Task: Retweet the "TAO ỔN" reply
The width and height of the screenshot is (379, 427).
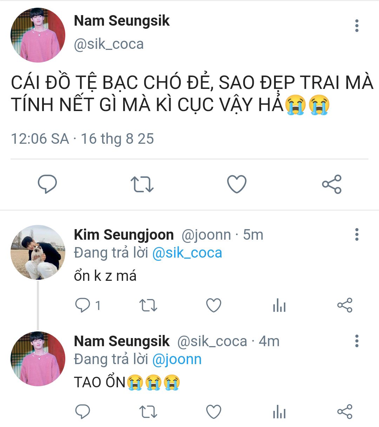Action: click(148, 412)
